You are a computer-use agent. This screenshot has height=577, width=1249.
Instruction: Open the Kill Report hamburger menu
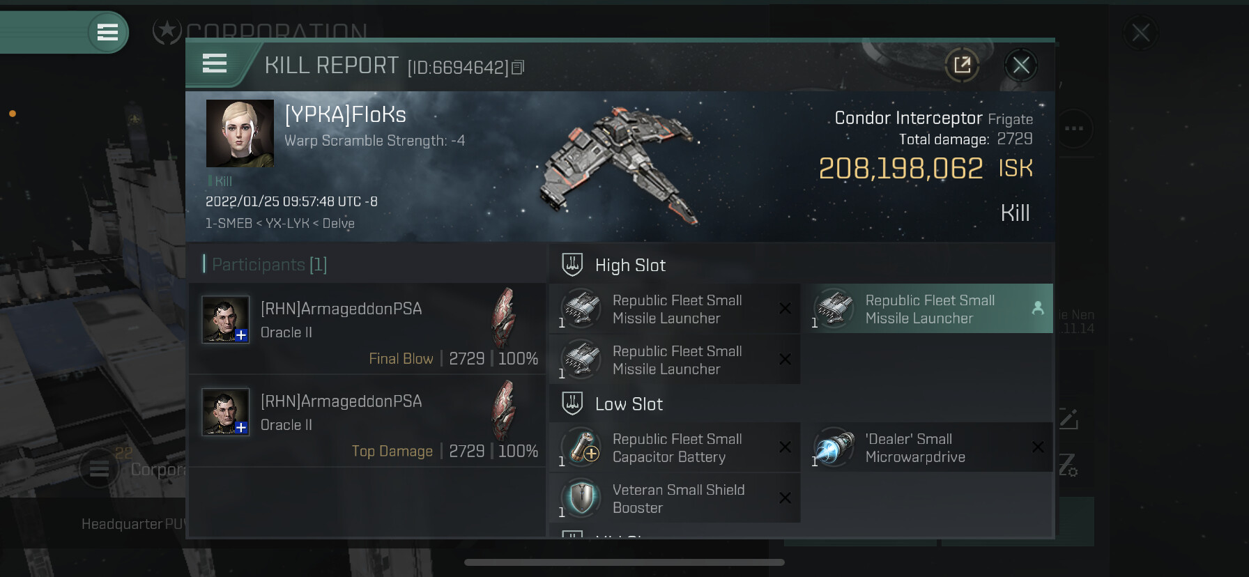(215, 63)
